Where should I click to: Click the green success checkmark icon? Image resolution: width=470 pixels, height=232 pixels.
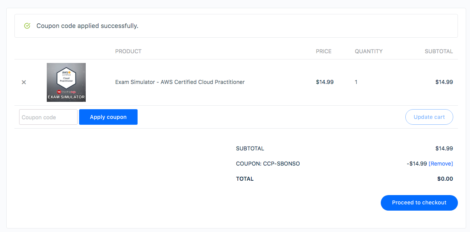(x=27, y=26)
